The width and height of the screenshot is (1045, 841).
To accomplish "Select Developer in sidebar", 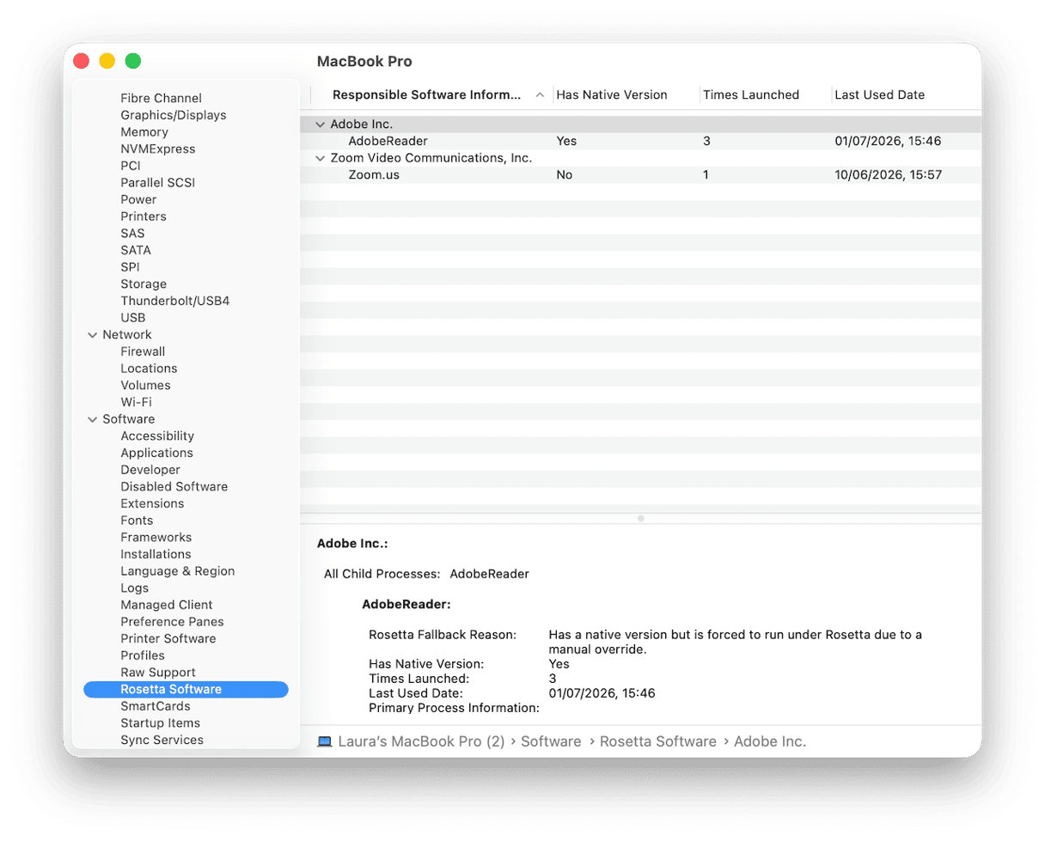I will pyautogui.click(x=150, y=470).
